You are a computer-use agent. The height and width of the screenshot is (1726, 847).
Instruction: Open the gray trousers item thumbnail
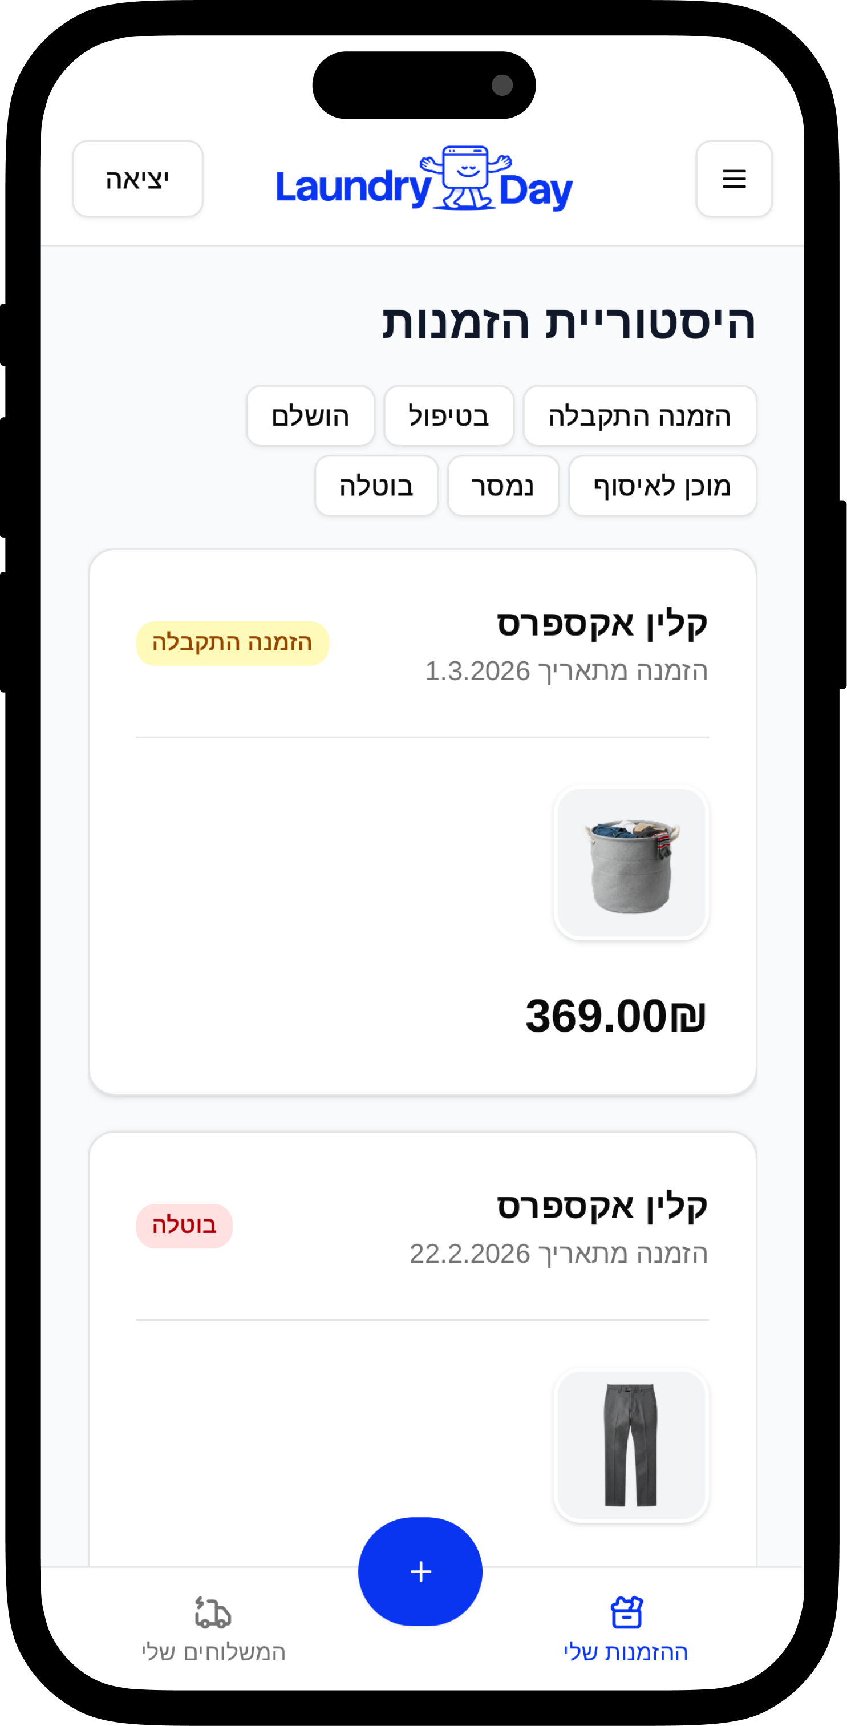(631, 1445)
